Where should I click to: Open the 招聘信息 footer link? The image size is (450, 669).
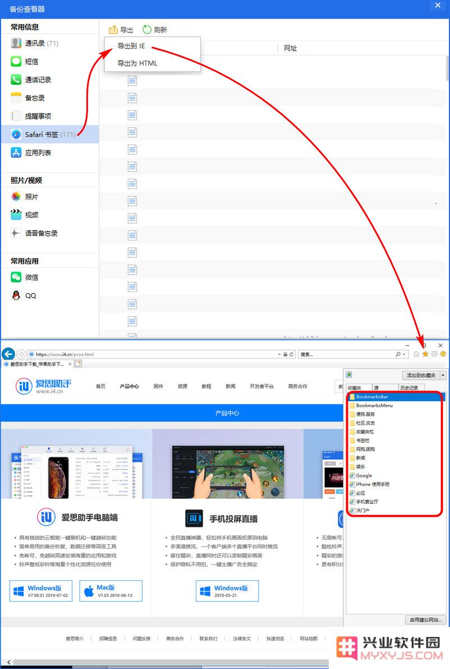108,639
